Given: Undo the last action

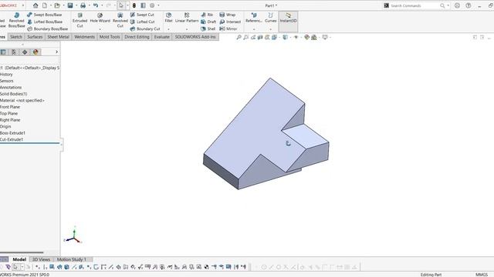Looking at the screenshot, I should point(96,5).
